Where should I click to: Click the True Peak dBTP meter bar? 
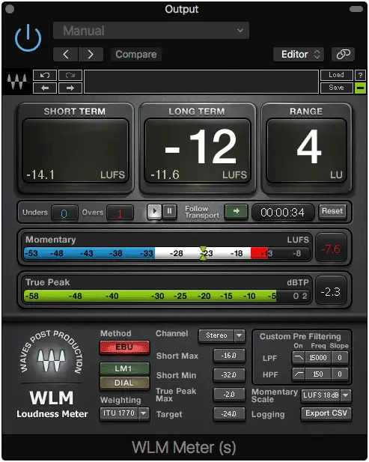[167, 296]
